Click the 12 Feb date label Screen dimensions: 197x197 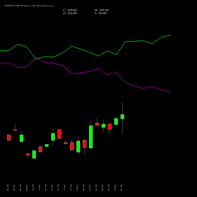pos(46,188)
